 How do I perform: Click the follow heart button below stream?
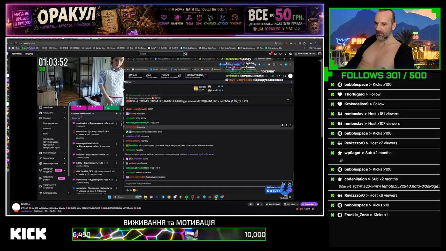[x=250, y=204]
